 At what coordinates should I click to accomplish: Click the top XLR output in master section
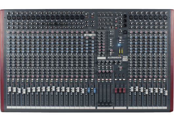click(x=125, y=16)
